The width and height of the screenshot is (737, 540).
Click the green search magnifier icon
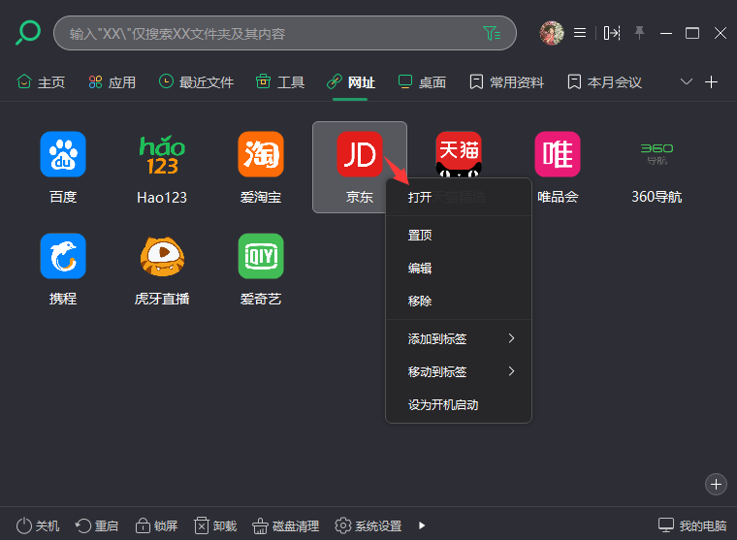pyautogui.click(x=28, y=32)
